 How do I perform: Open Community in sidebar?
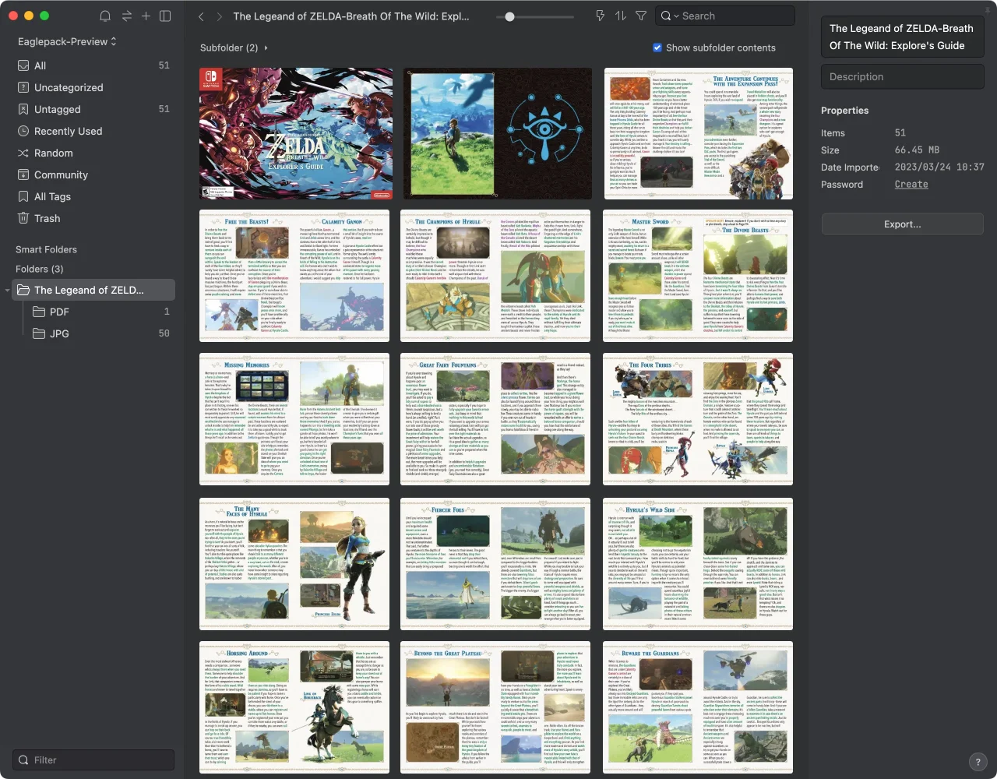[93, 174]
